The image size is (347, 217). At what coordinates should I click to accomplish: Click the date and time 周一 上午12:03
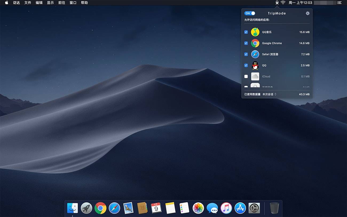(x=300, y=3)
